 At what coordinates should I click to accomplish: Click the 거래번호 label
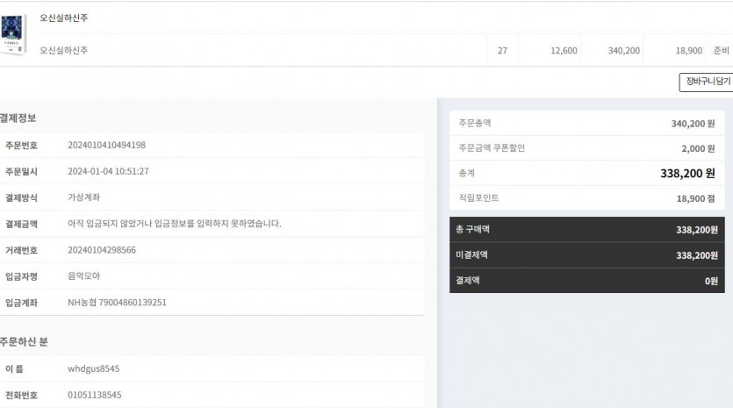point(21,250)
